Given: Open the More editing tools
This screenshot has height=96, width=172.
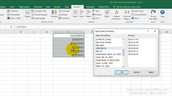Looking at the screenshot, I should coord(107,15).
